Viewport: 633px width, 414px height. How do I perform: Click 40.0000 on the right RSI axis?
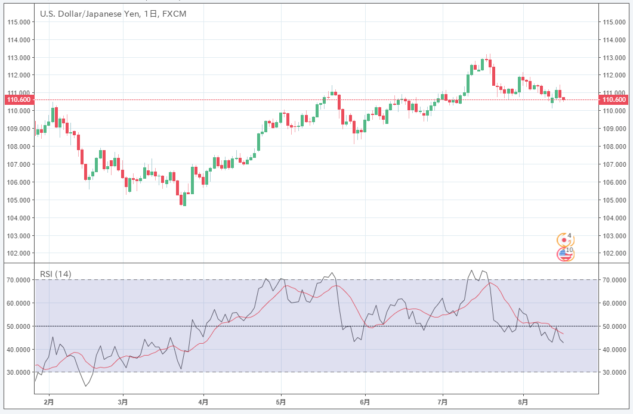(x=615, y=350)
